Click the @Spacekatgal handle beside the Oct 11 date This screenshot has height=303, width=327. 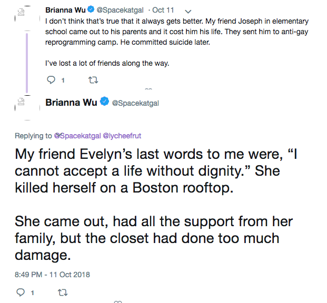click(120, 10)
